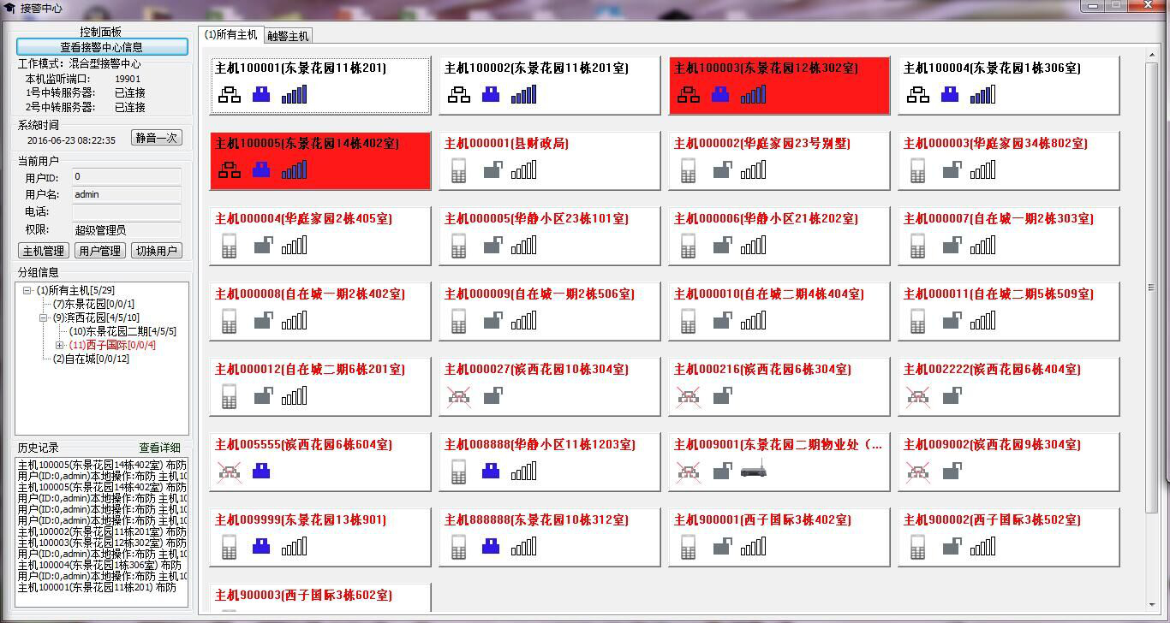
Task: Click signal bars on host 888888 card
Action: pyautogui.click(x=523, y=546)
